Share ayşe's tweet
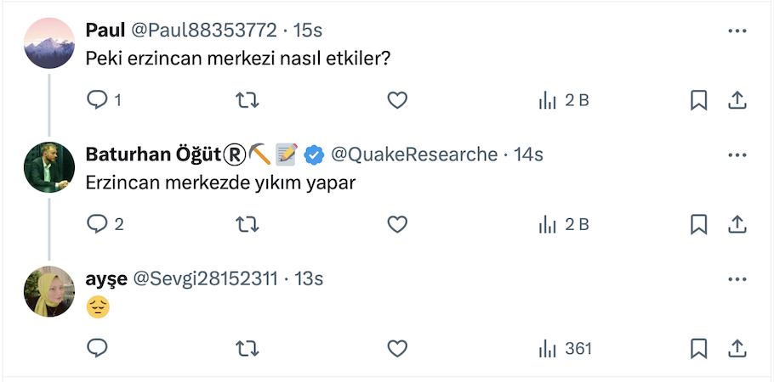The image size is (774, 382). [737, 348]
